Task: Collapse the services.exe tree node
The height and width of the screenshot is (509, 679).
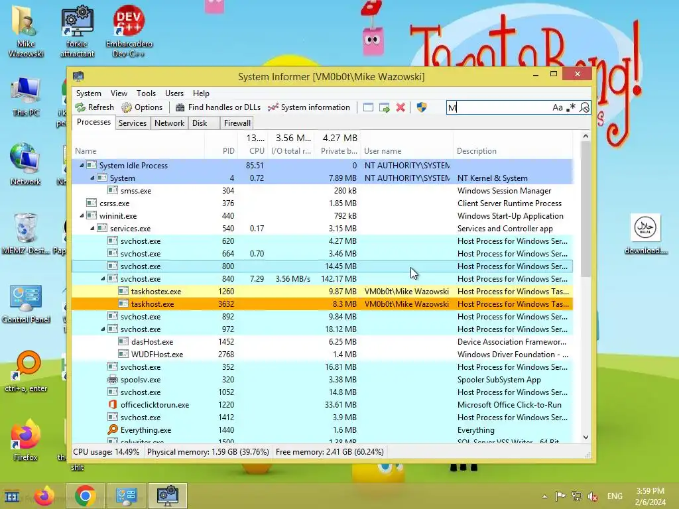Action: coord(92,228)
